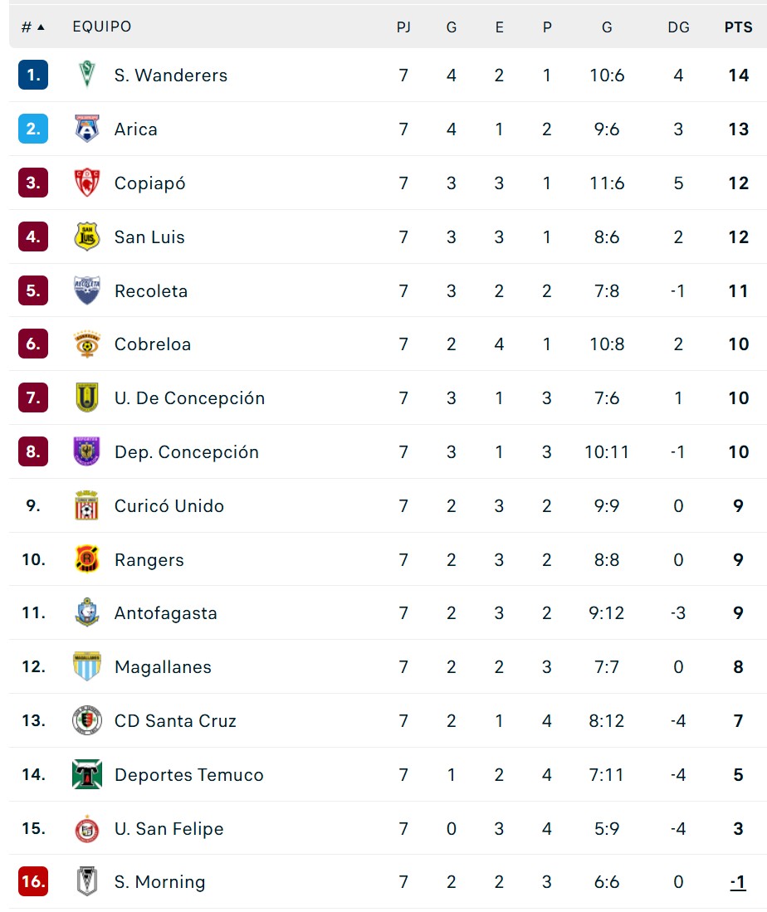The image size is (767, 912).
Task: Click the underlined -1 points for S. Morning
Action: (738, 882)
